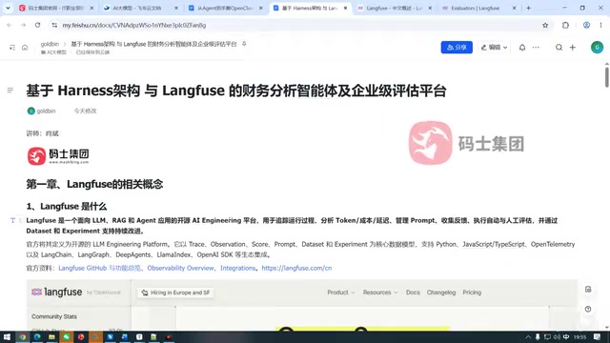Bookmark the page with star icon
Screen dimensions: 610x343
pyautogui.click(x=545, y=25)
